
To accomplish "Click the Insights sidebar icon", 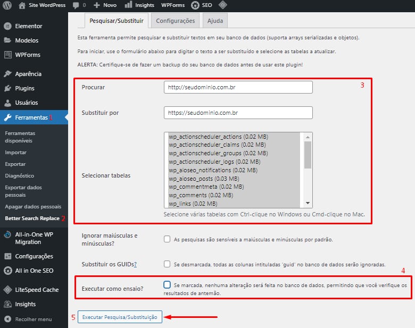I will [x=7, y=304].
